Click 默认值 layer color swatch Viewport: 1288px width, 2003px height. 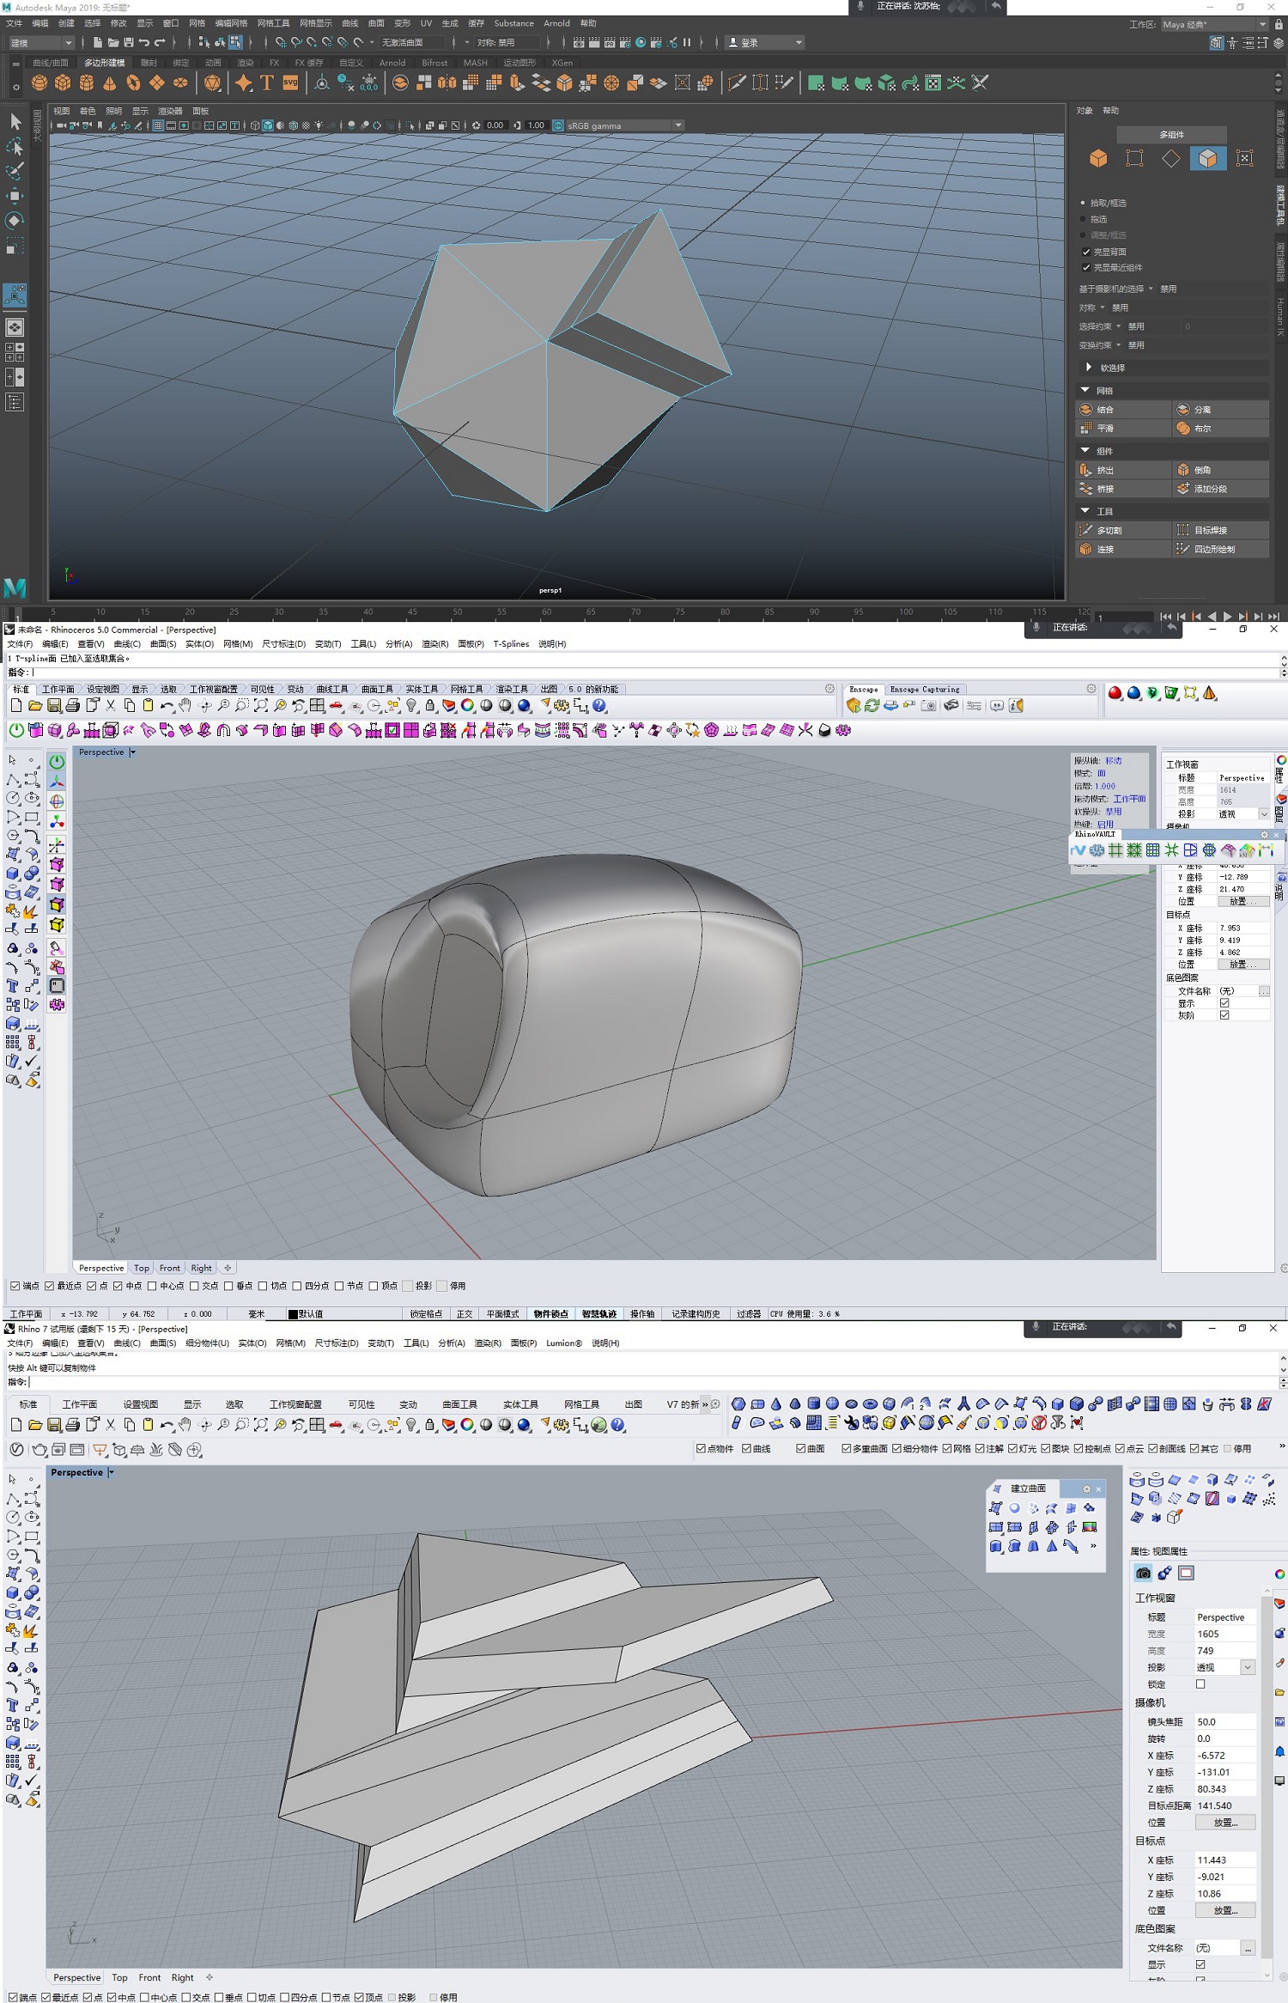coord(293,1313)
